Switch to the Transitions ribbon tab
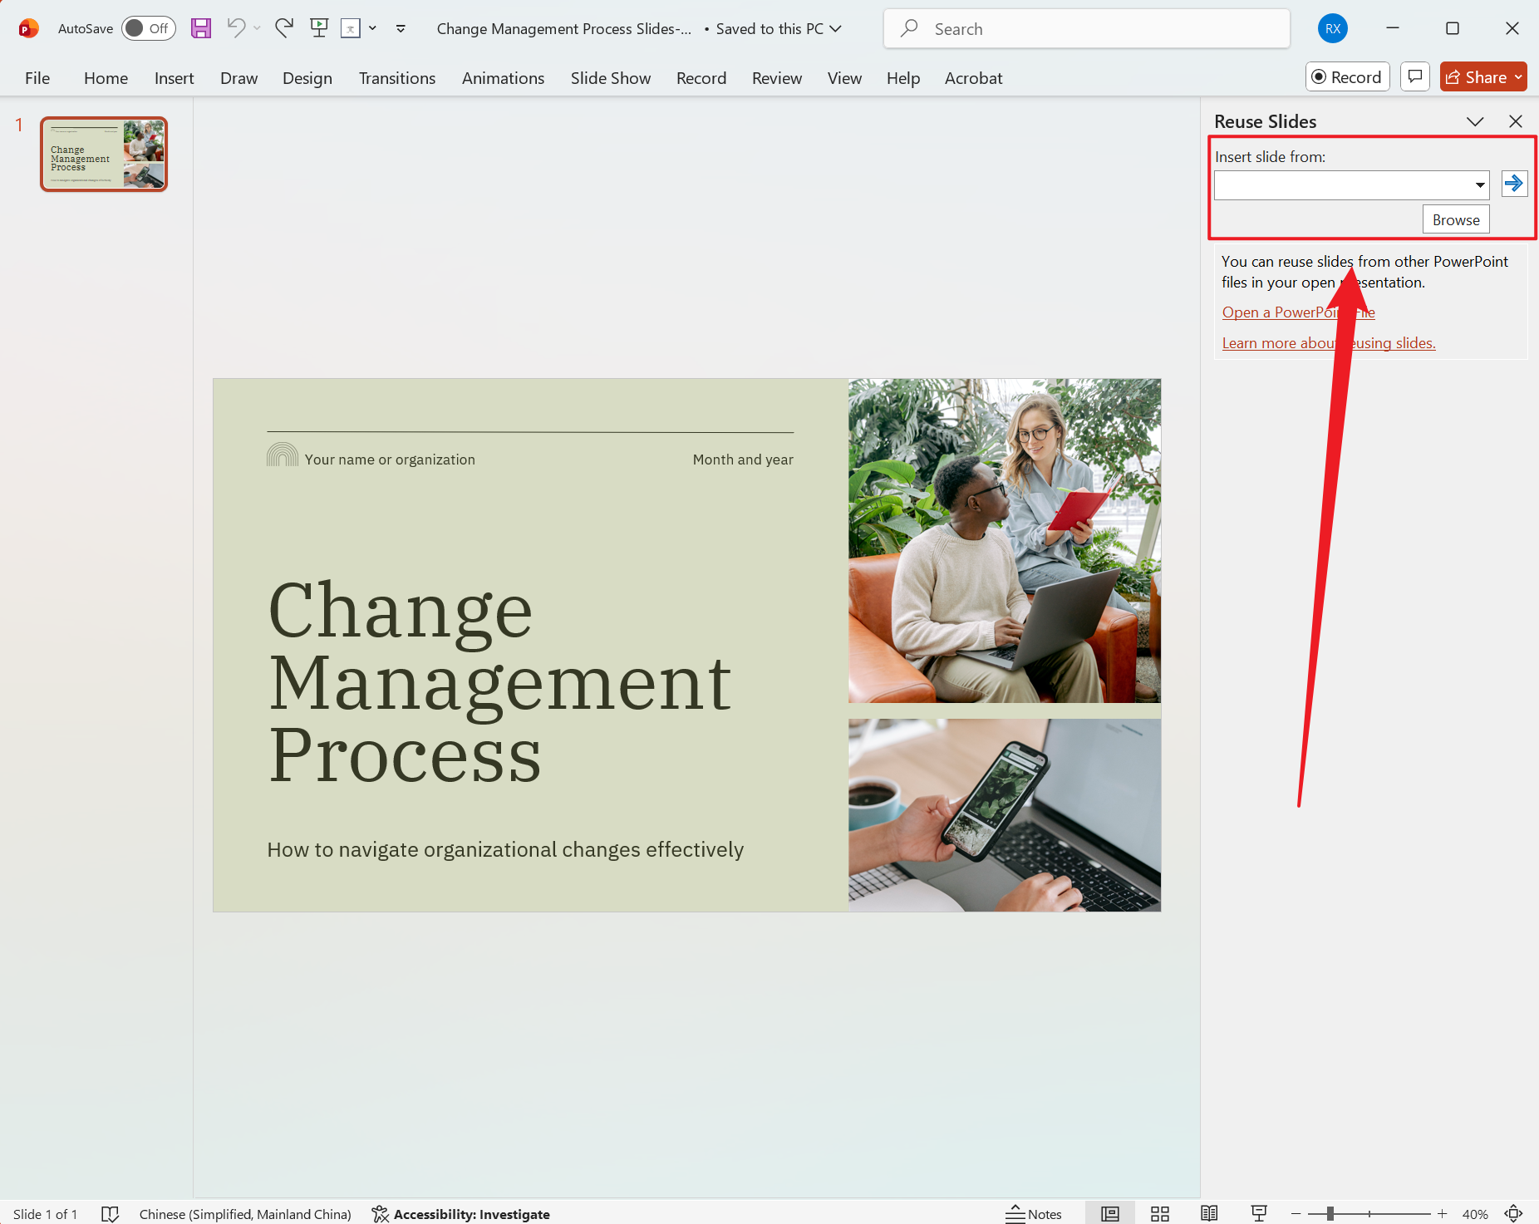The image size is (1539, 1224). point(397,77)
